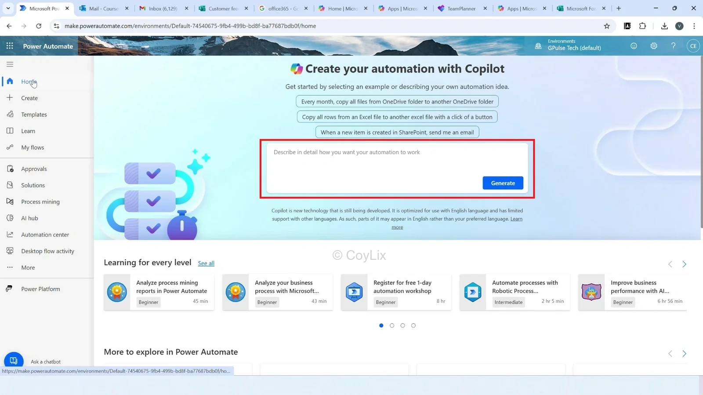Open Chrome three-dot menu
The height and width of the screenshot is (395, 703).
coord(694,26)
